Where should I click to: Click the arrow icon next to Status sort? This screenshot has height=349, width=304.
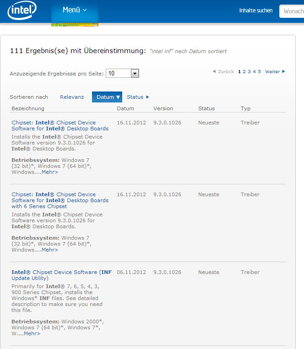147,97
